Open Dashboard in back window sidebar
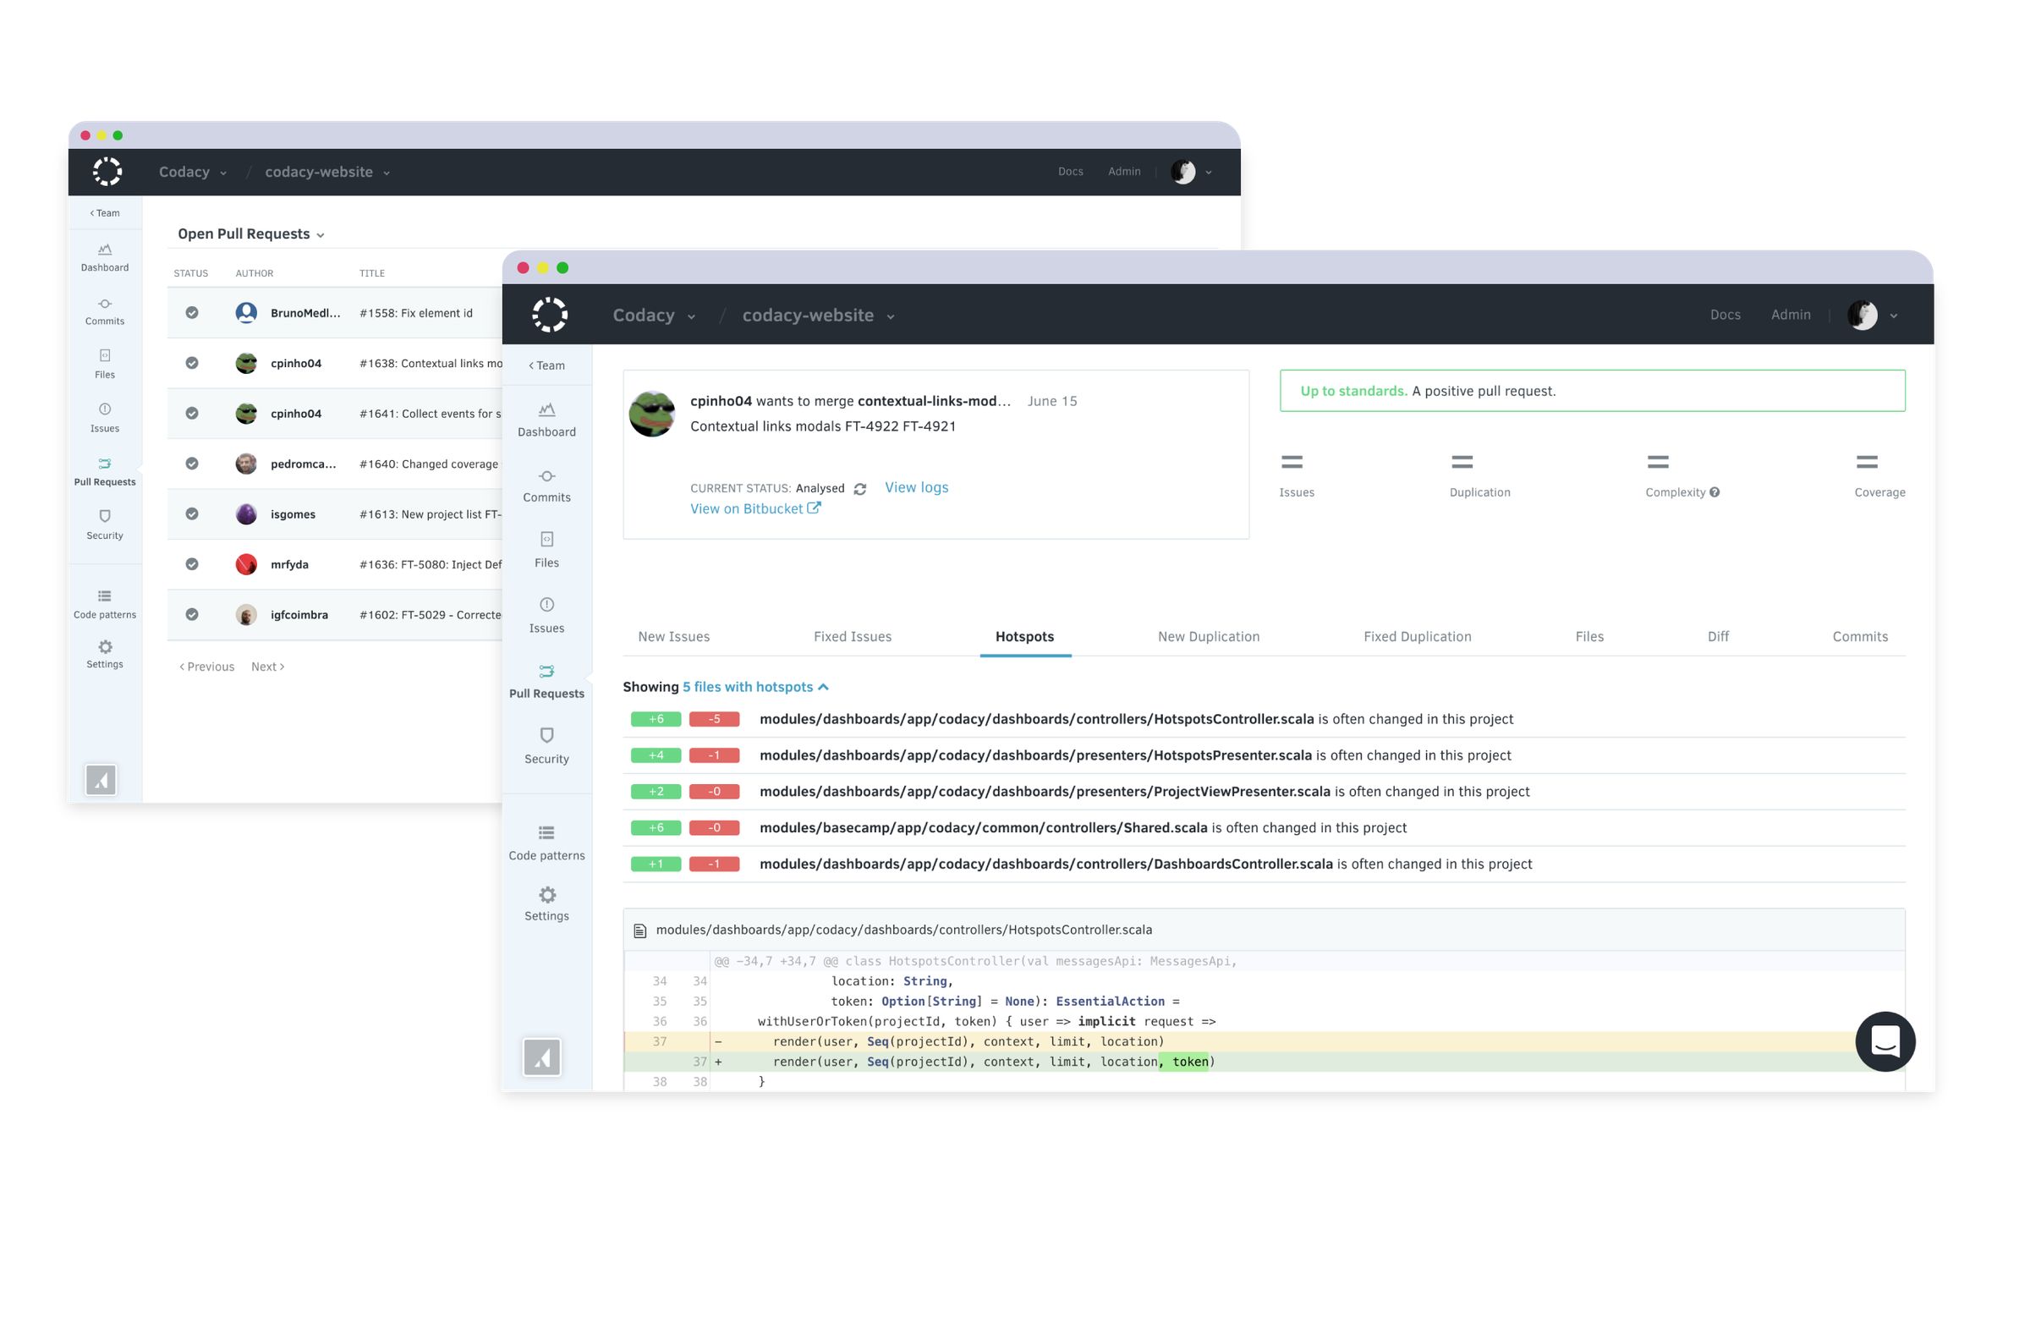 coord(105,257)
